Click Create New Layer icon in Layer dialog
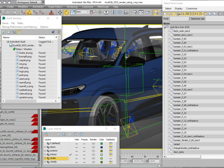 coord(46,134)
